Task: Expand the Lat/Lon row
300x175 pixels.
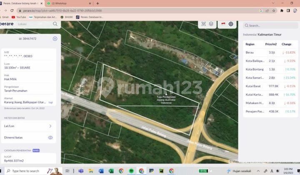Action: pos(50,126)
